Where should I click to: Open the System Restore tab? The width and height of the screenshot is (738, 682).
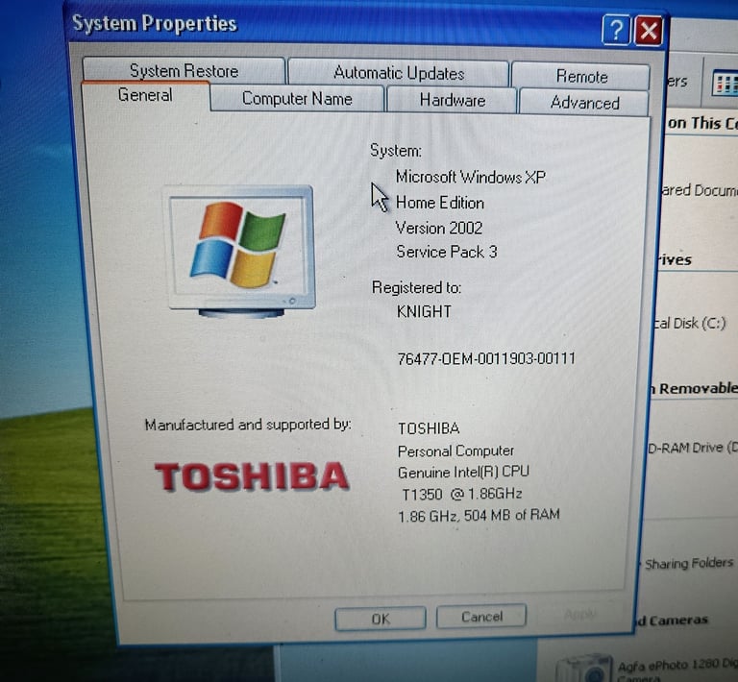coord(184,70)
